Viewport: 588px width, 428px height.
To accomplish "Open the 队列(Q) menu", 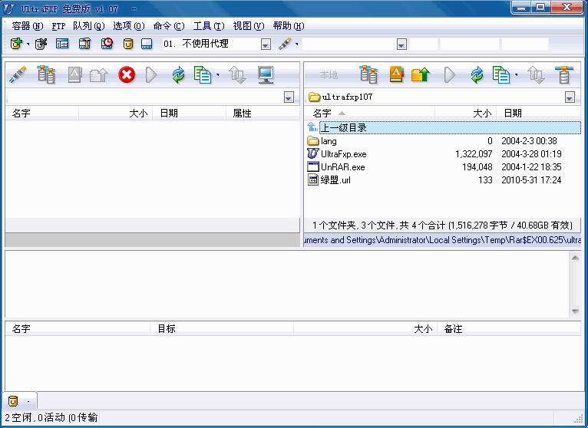I will [x=89, y=26].
